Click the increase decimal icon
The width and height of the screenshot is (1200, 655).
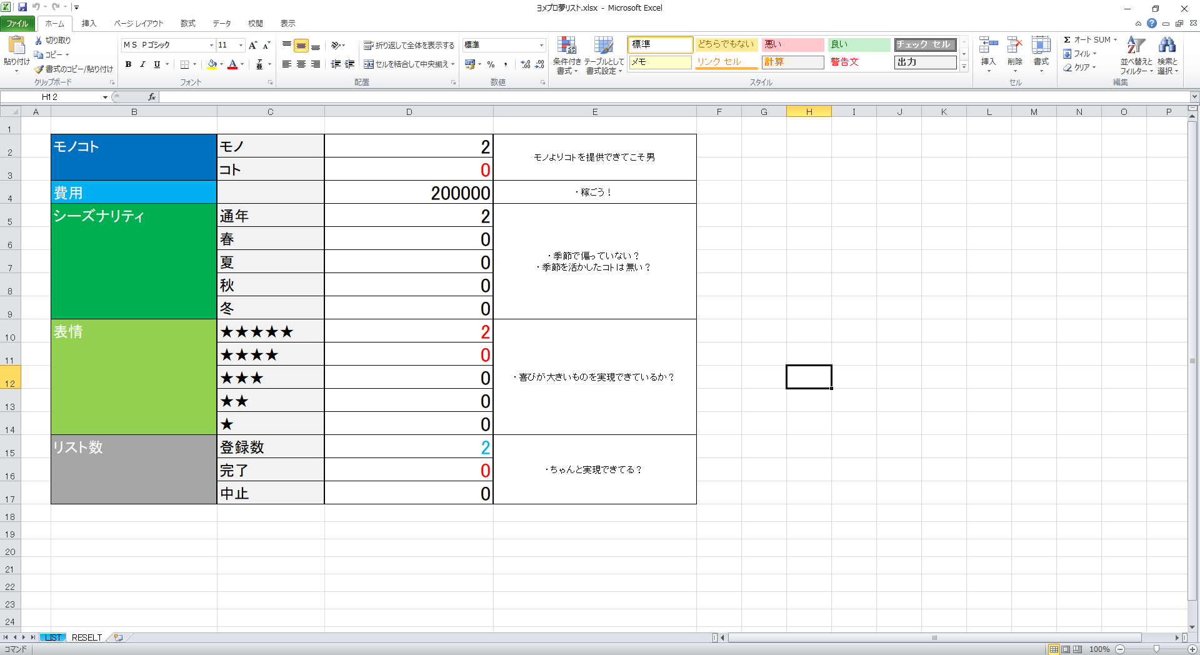point(525,64)
